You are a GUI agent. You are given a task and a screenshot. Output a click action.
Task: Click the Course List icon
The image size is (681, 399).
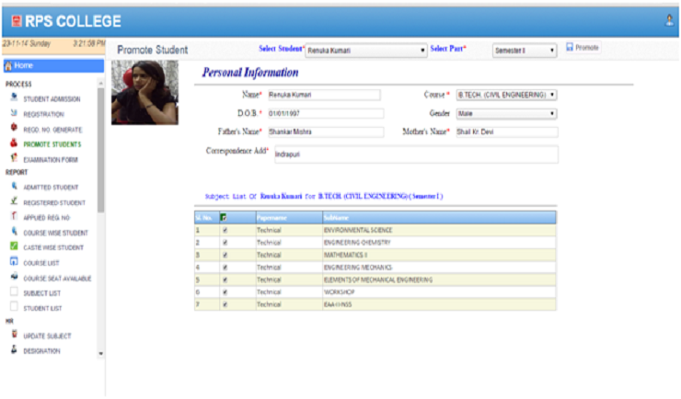[x=13, y=262]
